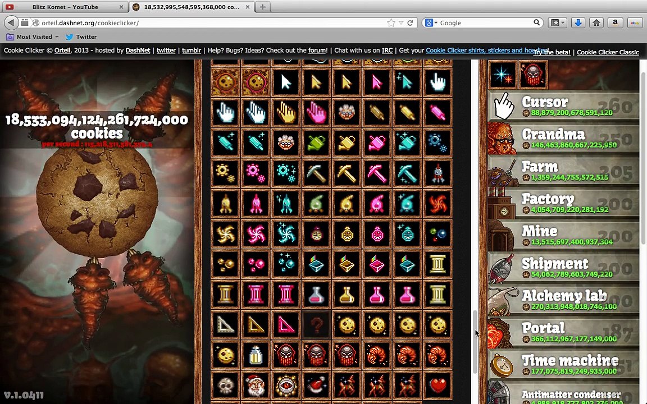Expand the search engine selector dropdown
This screenshot has height=404, width=647.
(x=431, y=22)
